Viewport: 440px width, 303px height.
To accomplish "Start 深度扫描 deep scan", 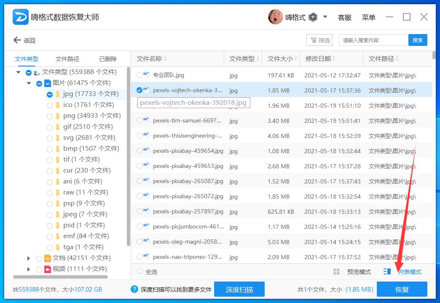I will point(239,289).
